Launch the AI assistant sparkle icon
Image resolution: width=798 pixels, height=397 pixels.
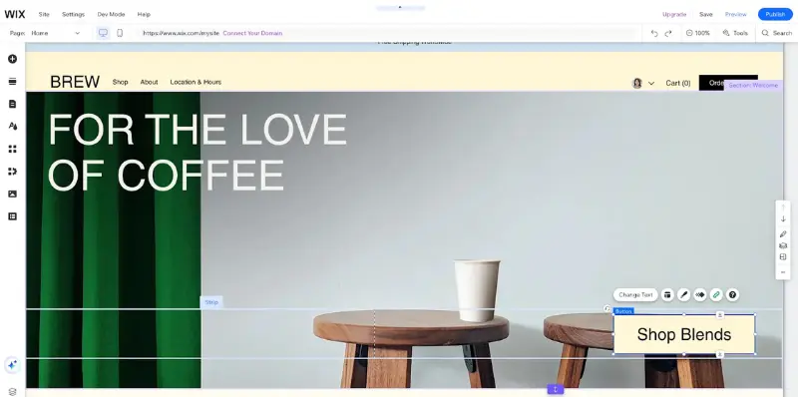point(13,364)
